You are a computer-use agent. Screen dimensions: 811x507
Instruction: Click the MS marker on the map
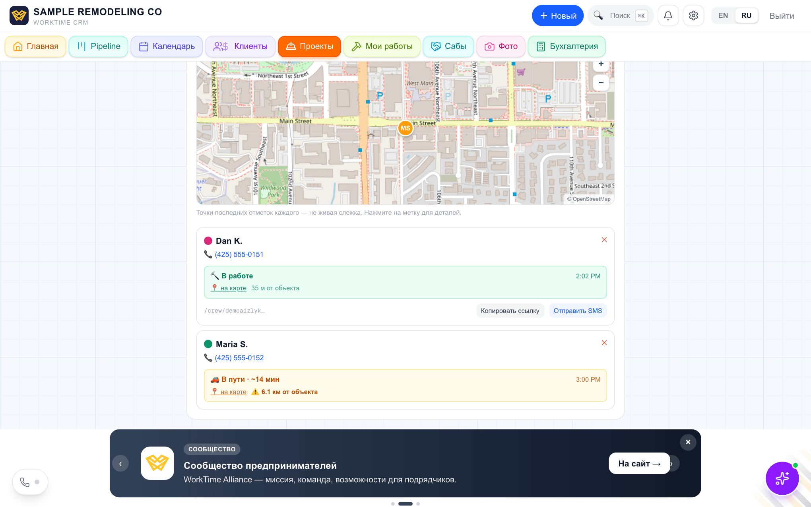(x=405, y=128)
